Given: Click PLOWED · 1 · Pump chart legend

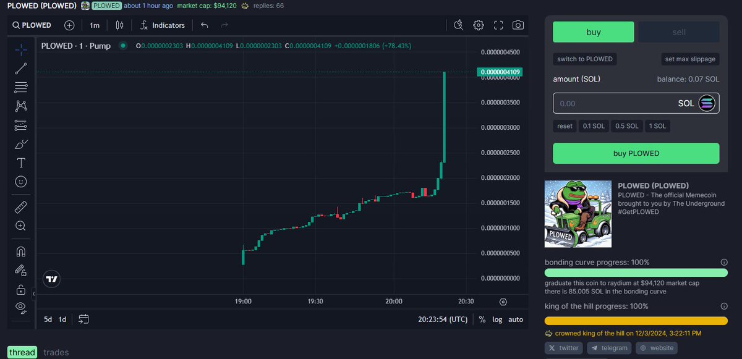Looking at the screenshot, I should click(76, 46).
